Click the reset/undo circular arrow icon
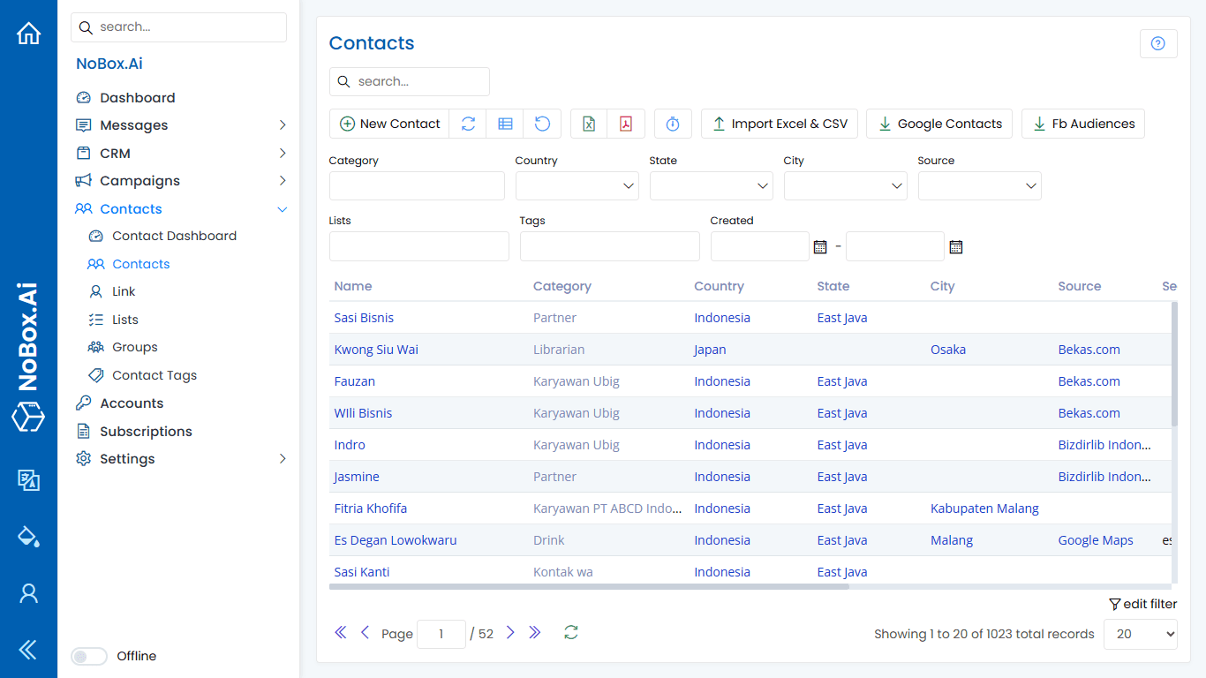 click(541, 124)
